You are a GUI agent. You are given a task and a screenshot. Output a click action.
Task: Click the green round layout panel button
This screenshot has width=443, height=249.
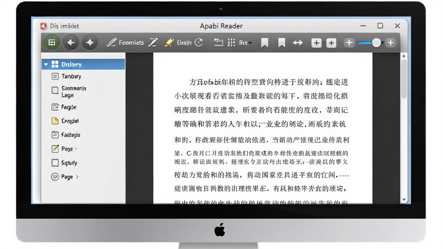(52, 43)
